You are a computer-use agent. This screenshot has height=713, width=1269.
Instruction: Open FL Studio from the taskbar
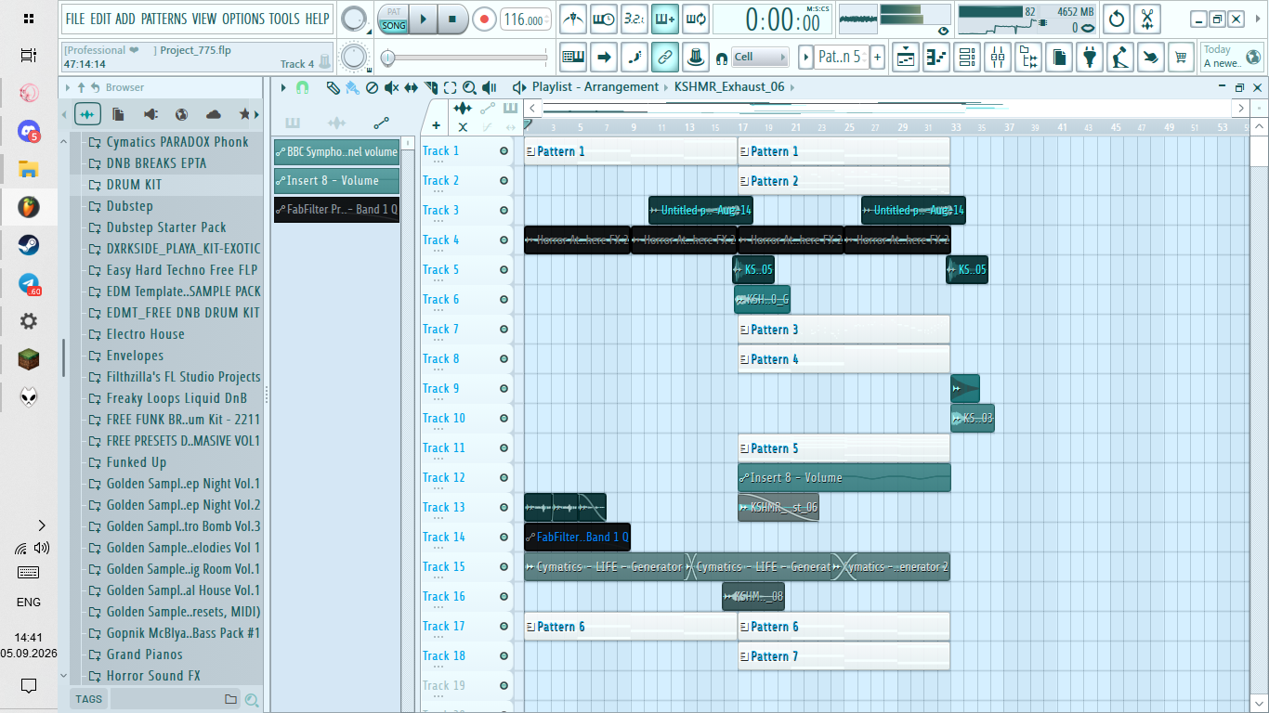pyautogui.click(x=29, y=207)
